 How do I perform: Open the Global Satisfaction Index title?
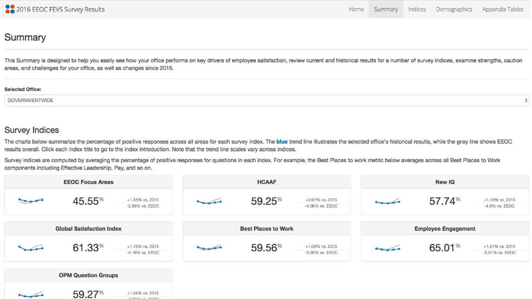point(88,229)
